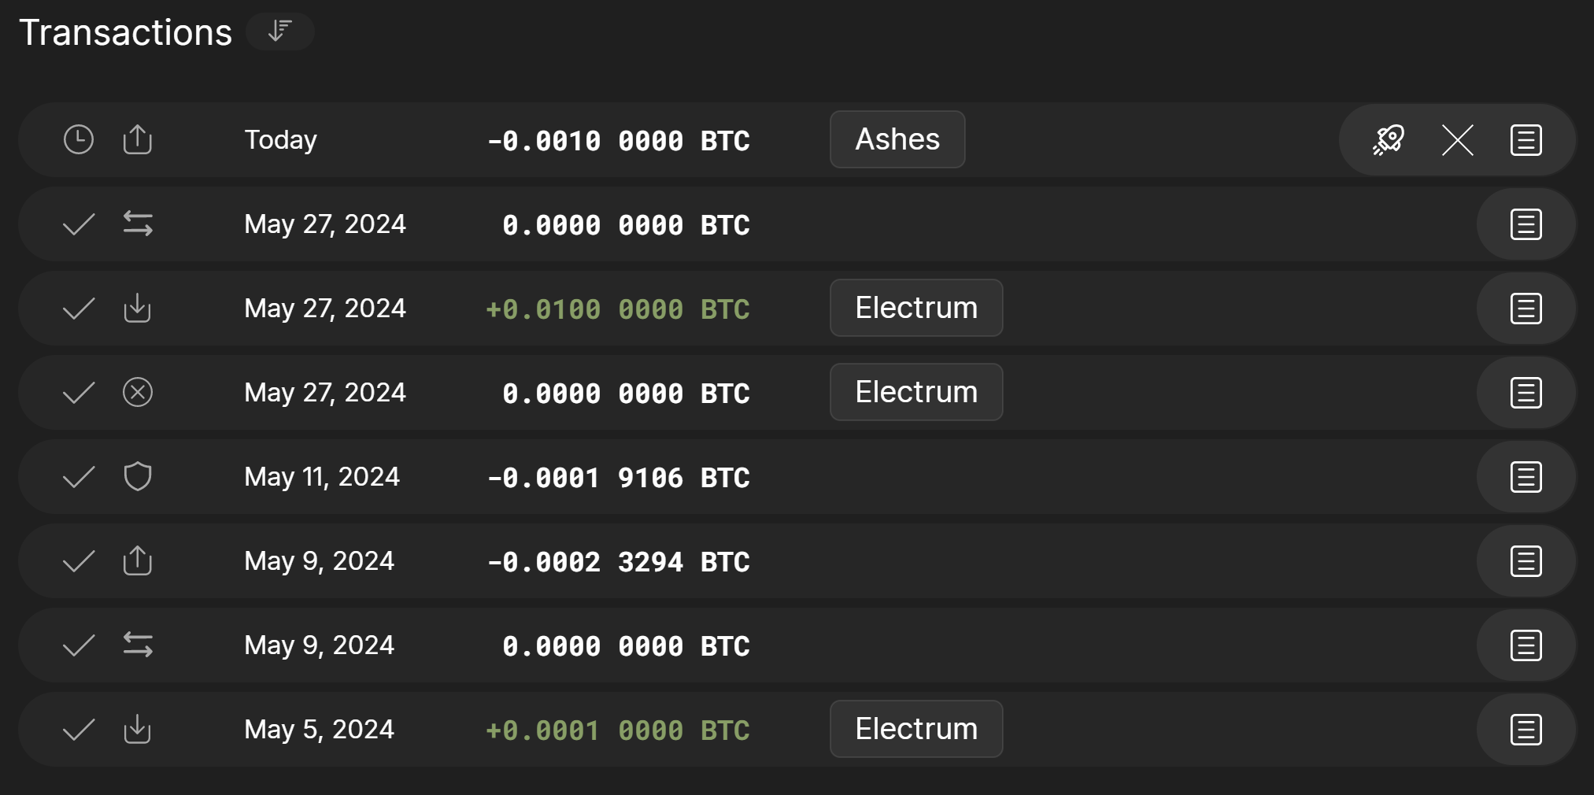Click the failed circled-X icon on the May 27 row
Viewport: 1594px width, 795px height.
138,392
